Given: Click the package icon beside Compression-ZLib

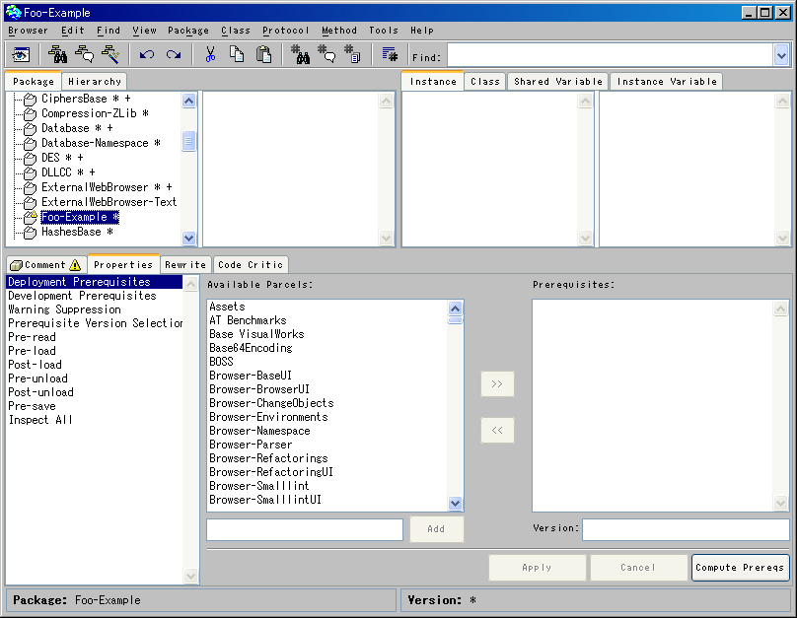Looking at the screenshot, I should coord(30,113).
